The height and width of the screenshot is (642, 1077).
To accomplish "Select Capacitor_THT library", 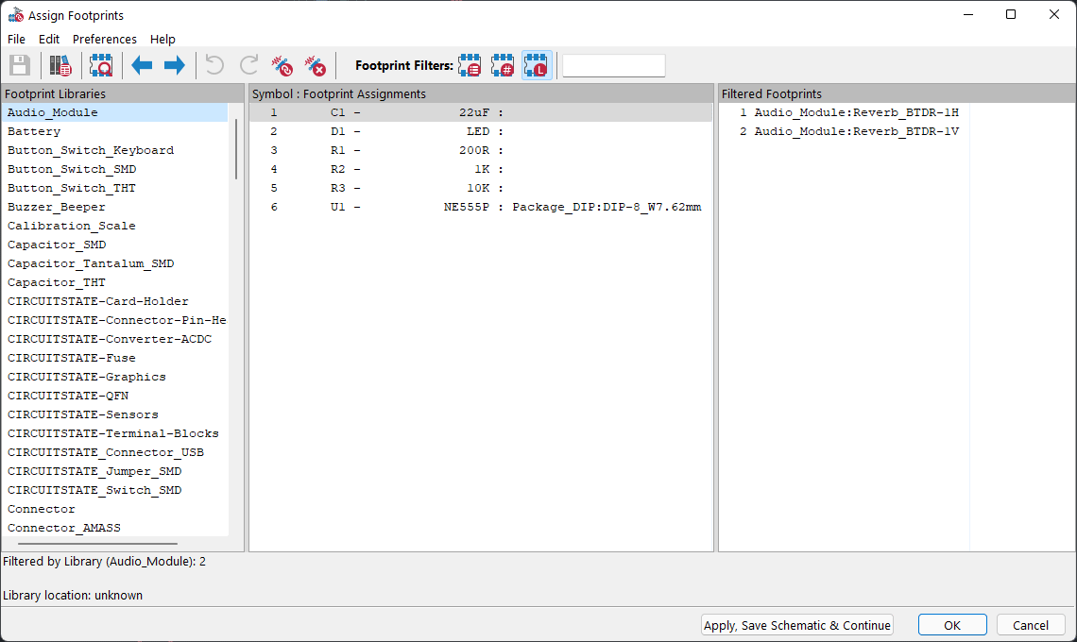I will [114, 282].
